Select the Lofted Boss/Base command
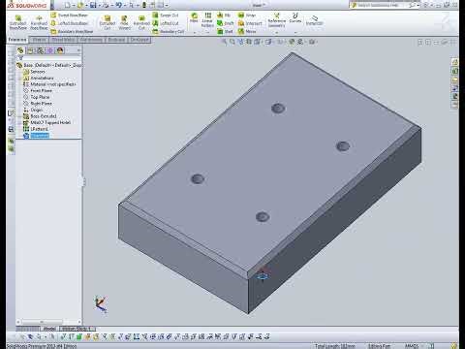The width and height of the screenshot is (465, 349). click(x=70, y=23)
